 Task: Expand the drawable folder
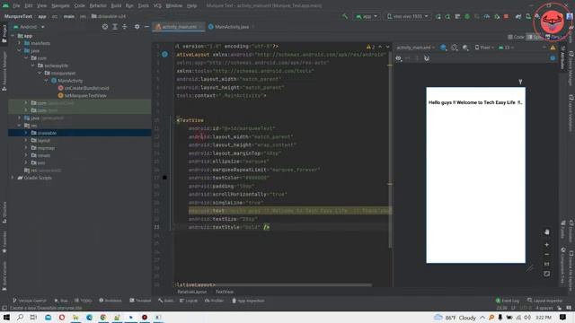click(26, 133)
